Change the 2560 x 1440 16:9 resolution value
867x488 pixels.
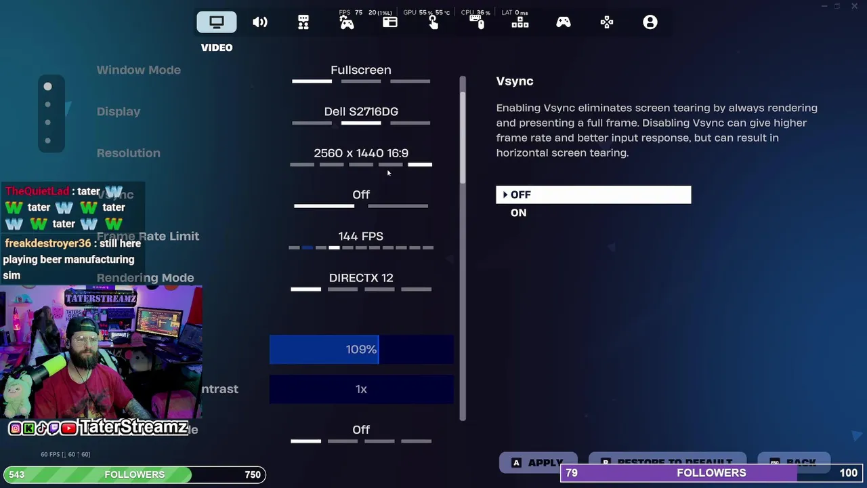[x=361, y=153]
